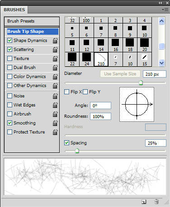Open Shape Dynamics settings by its label
Screen dimensions: 170x207
tap(30, 41)
